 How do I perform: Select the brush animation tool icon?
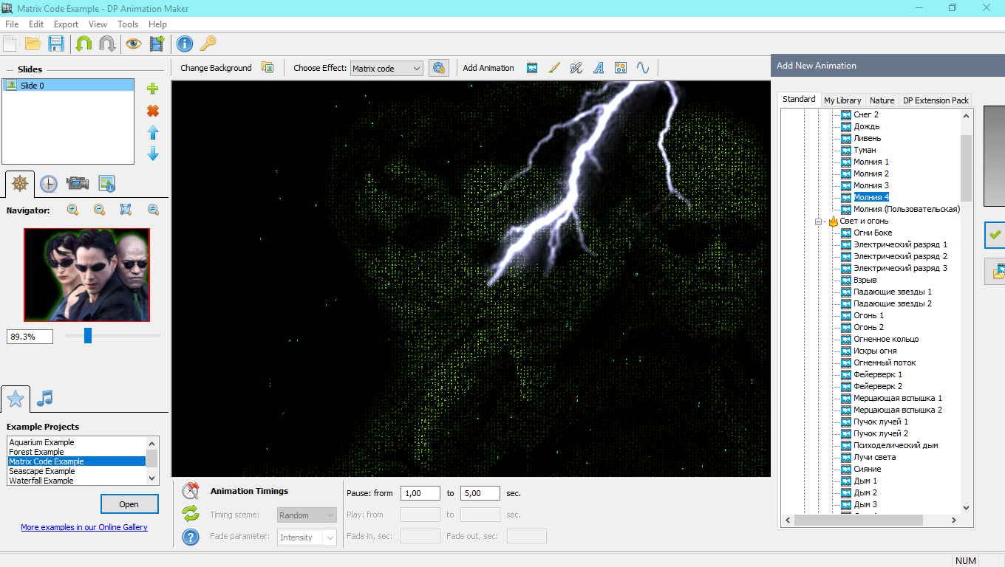pos(554,68)
